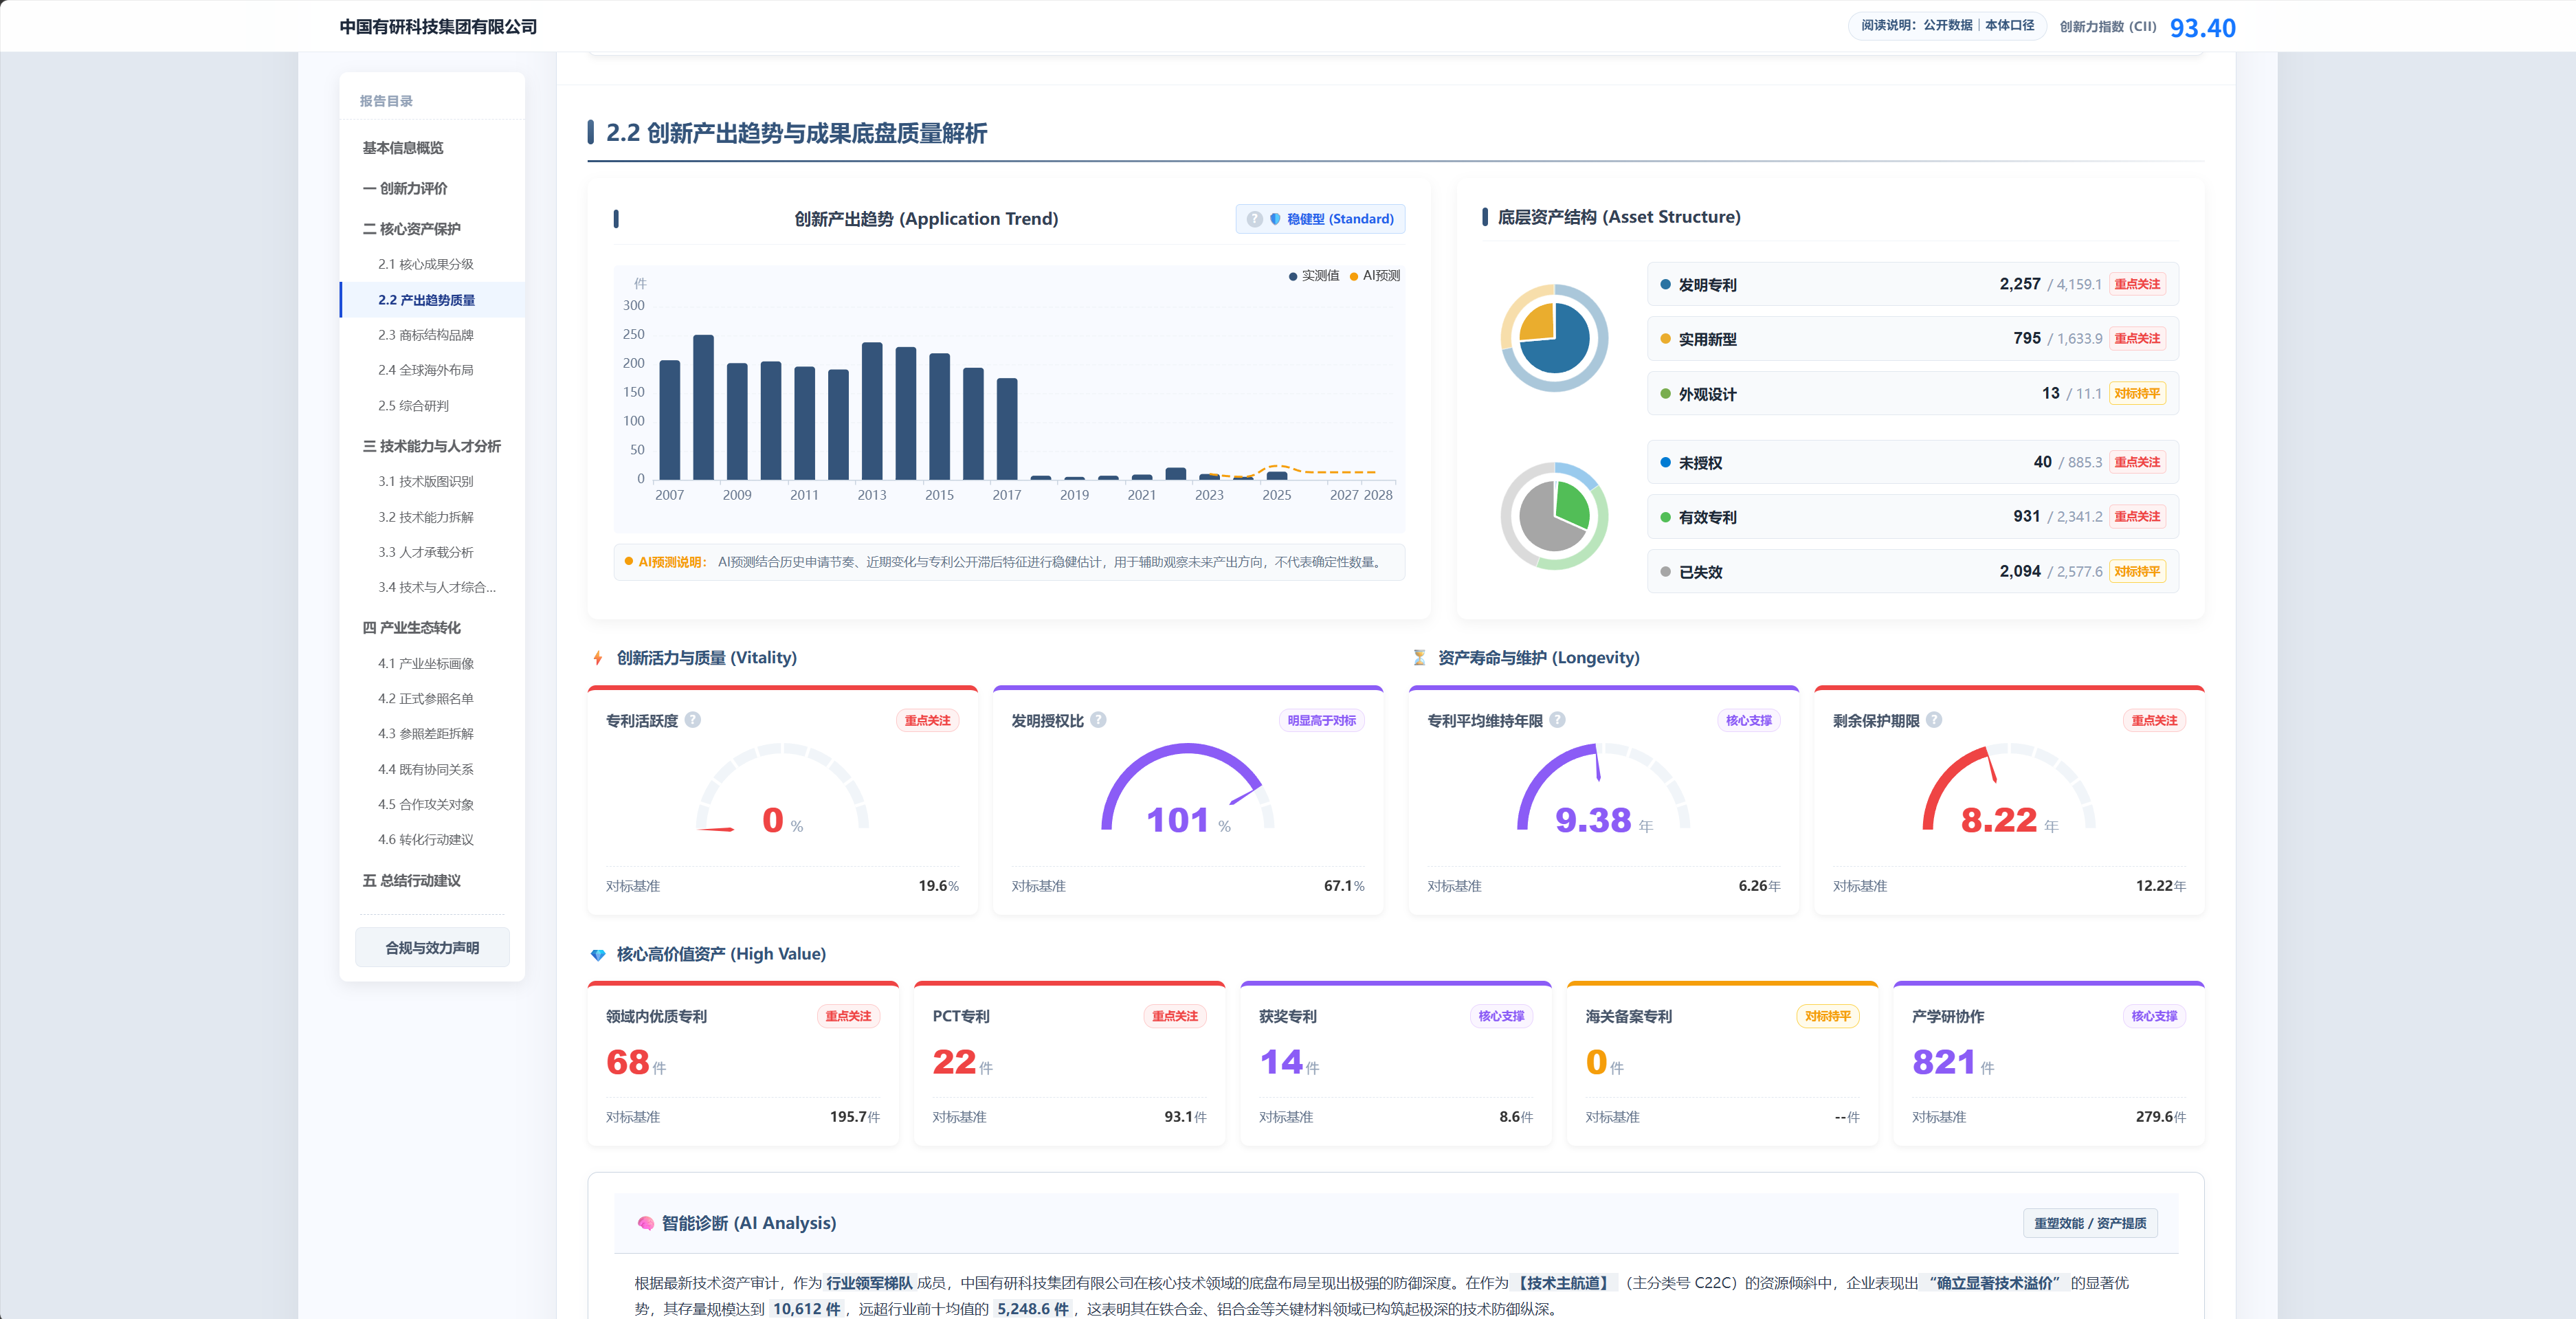Image resolution: width=2576 pixels, height=1319 pixels.
Task: Click the 2008 bar in trend chart
Action: click(x=703, y=407)
